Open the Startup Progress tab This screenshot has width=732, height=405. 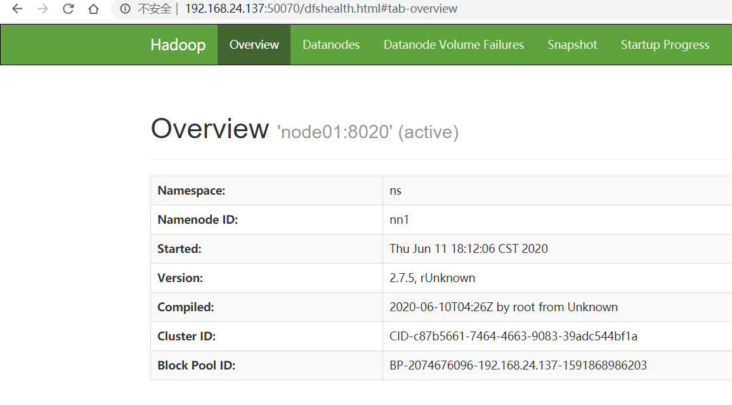tap(665, 45)
